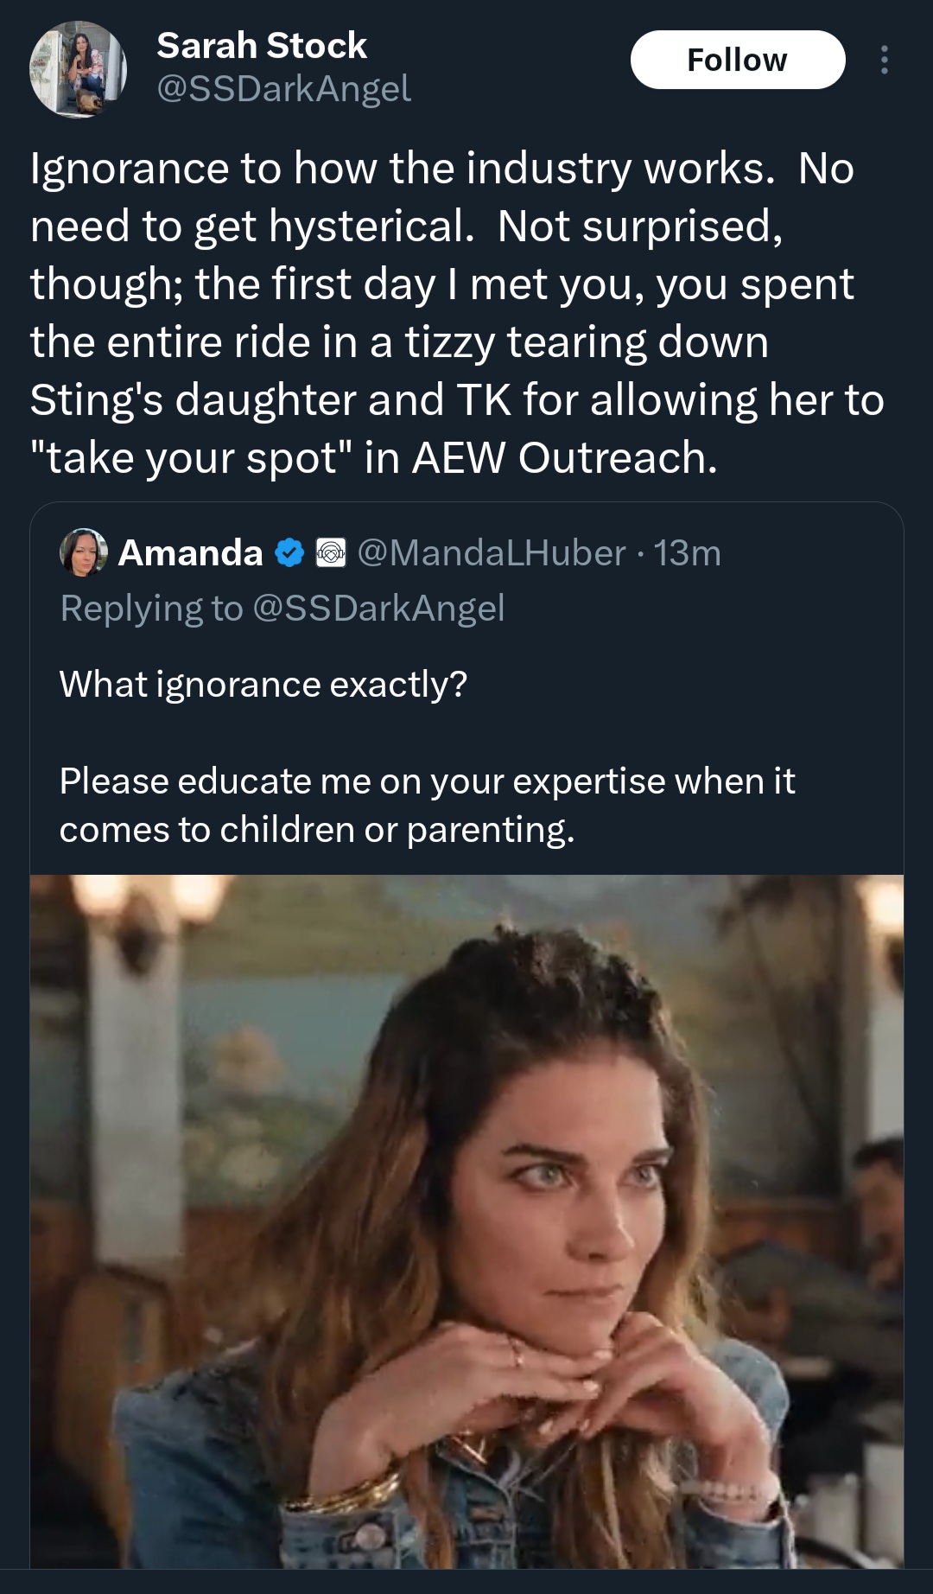The height and width of the screenshot is (1594, 933).
Task: Follow Sarah Stock
Action: coord(737,60)
